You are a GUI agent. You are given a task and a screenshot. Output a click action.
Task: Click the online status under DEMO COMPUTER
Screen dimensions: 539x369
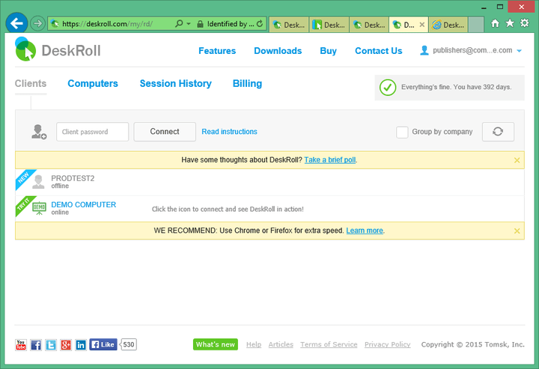[60, 213]
